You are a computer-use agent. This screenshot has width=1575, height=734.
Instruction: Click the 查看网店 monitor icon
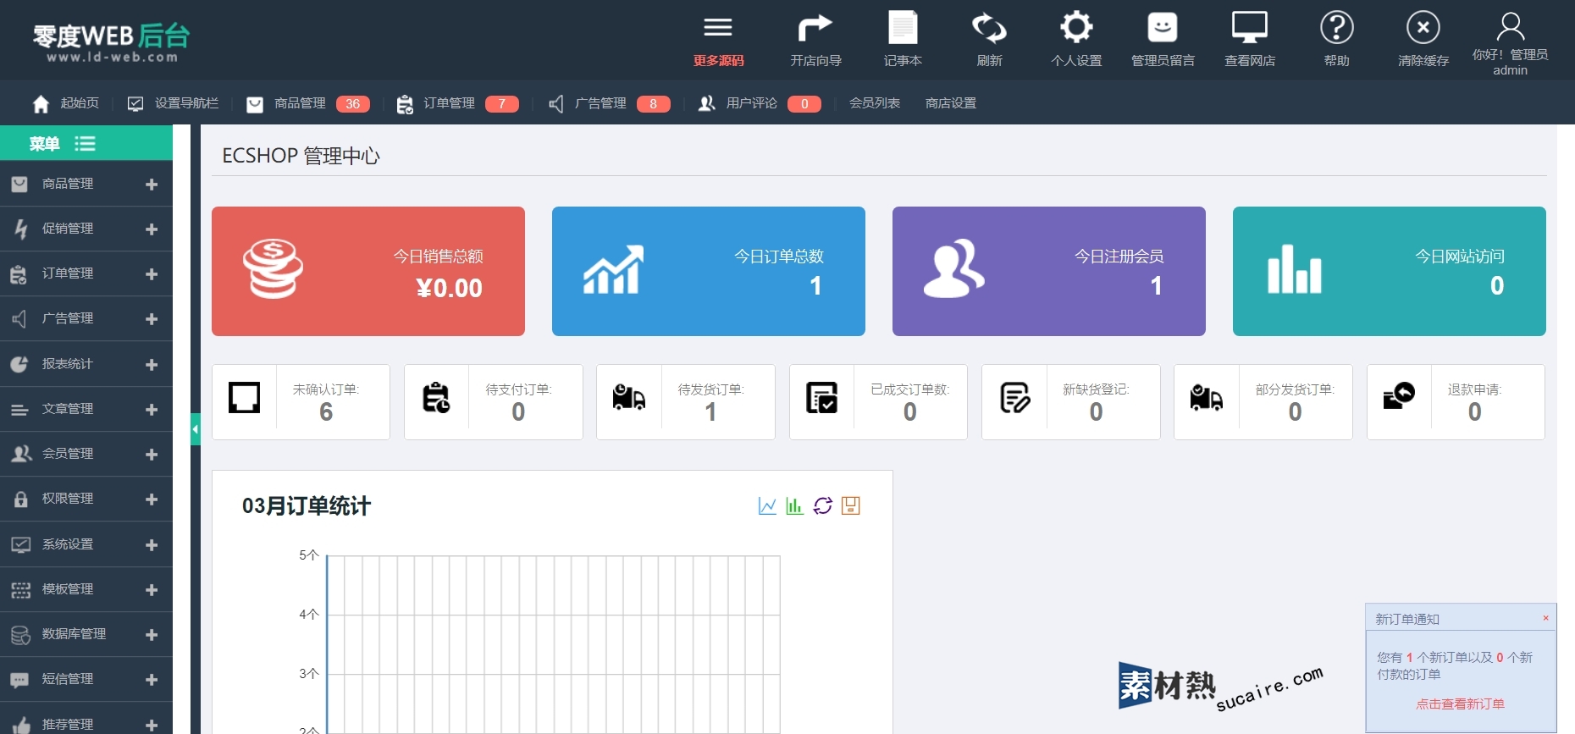(x=1249, y=27)
